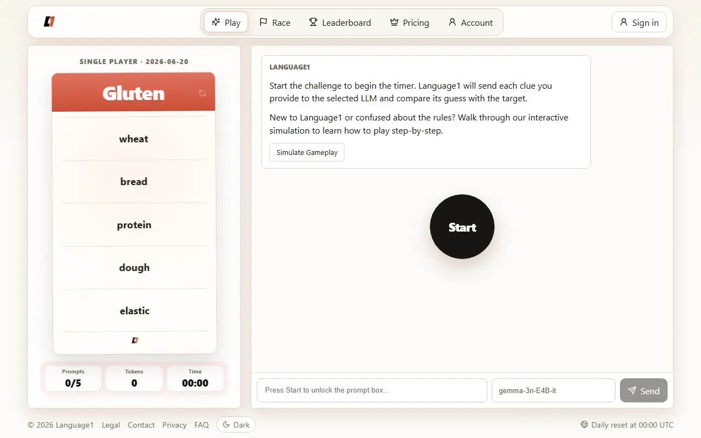Switch to the Race tab
The image size is (701, 438).
click(275, 22)
